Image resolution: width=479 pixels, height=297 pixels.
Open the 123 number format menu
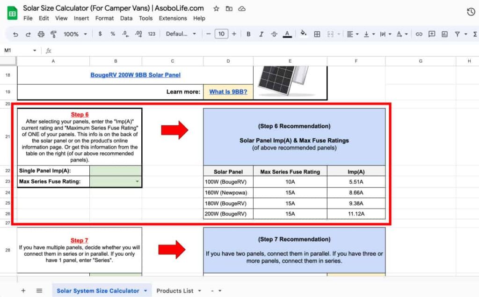(x=152, y=34)
